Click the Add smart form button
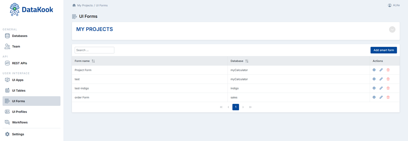408x141 pixels. pos(384,50)
